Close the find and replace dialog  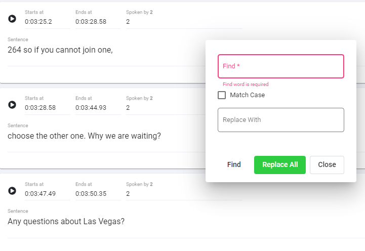coord(327,164)
